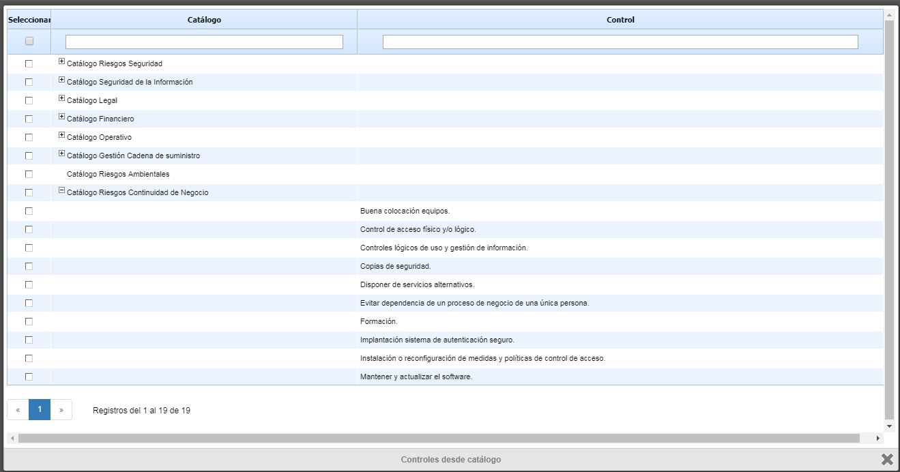The image size is (900, 472).
Task: Click the next page » button
Action: tap(61, 410)
